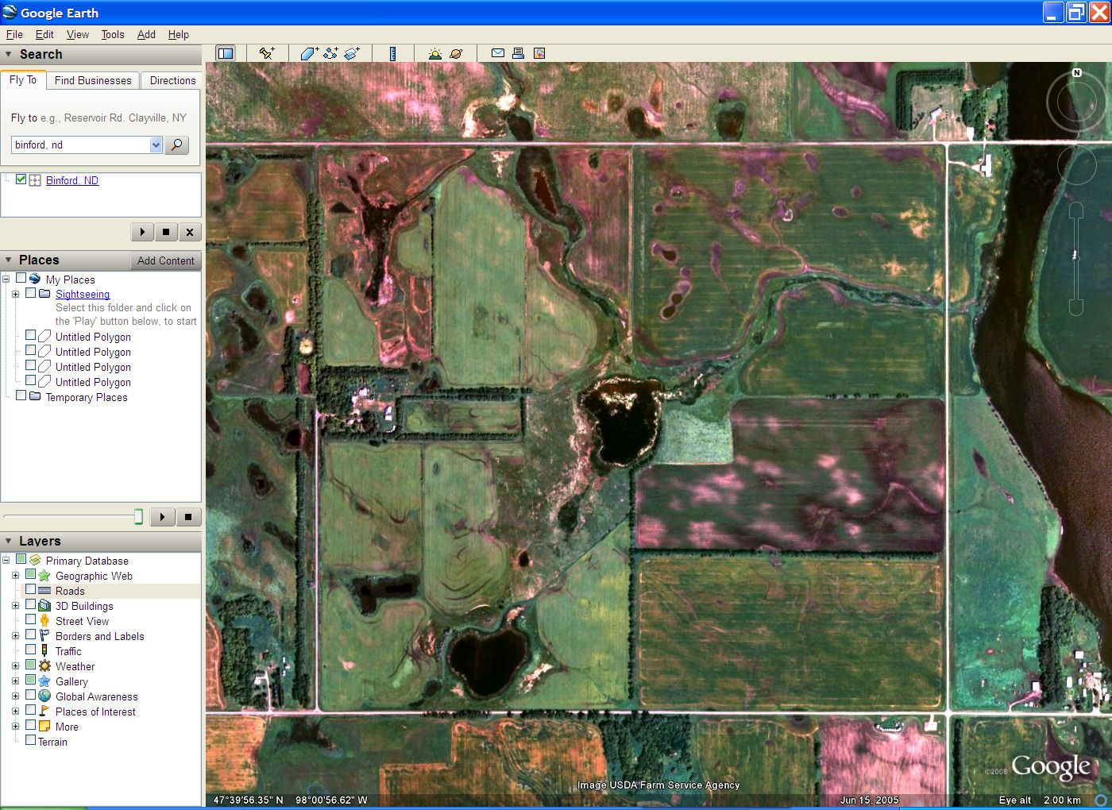Check the Traffic layer checkbox
This screenshot has height=810, width=1112.
point(30,650)
